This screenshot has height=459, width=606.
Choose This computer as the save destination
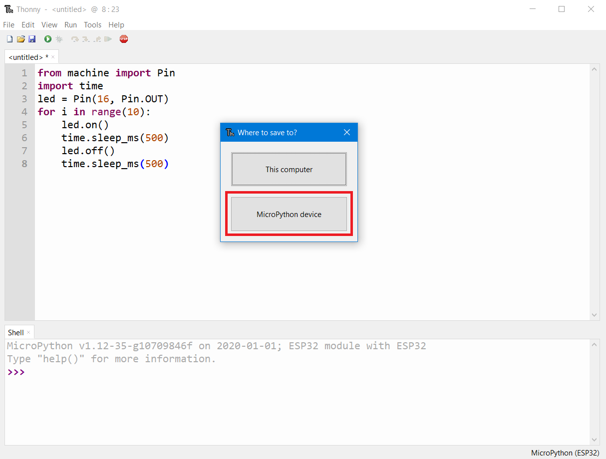click(x=289, y=169)
